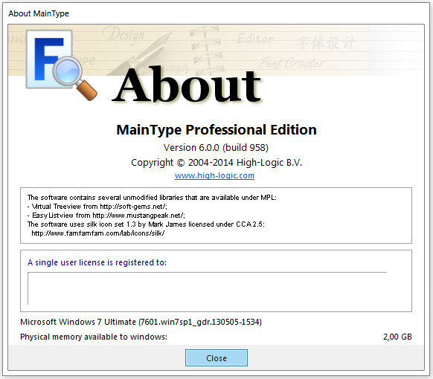Click the 'About MainType' window title
Viewport: 433px width, 379px height.
pos(39,13)
